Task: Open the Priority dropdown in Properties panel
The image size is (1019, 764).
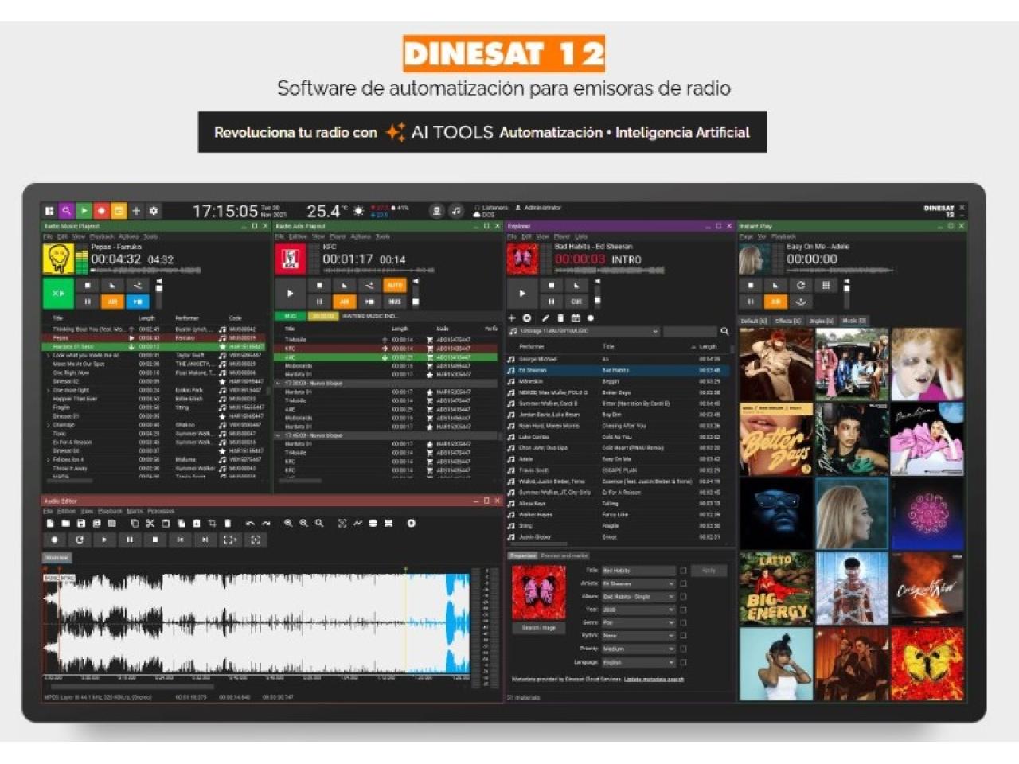Action: 638,649
